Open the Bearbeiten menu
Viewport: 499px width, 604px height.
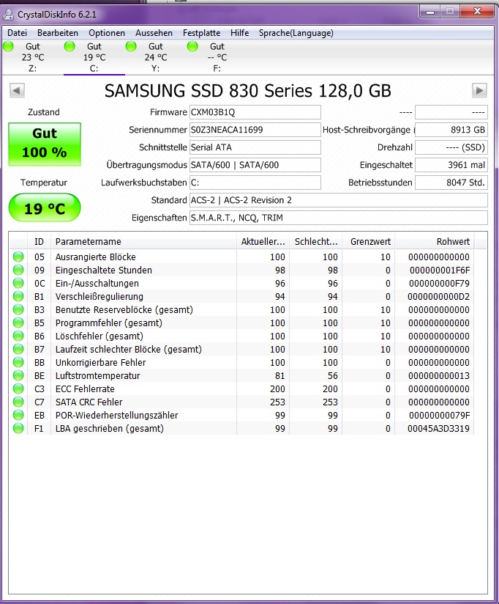(58, 33)
